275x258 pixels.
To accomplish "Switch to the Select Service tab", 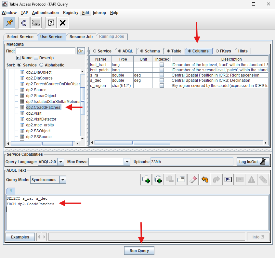I will (x=20, y=37).
